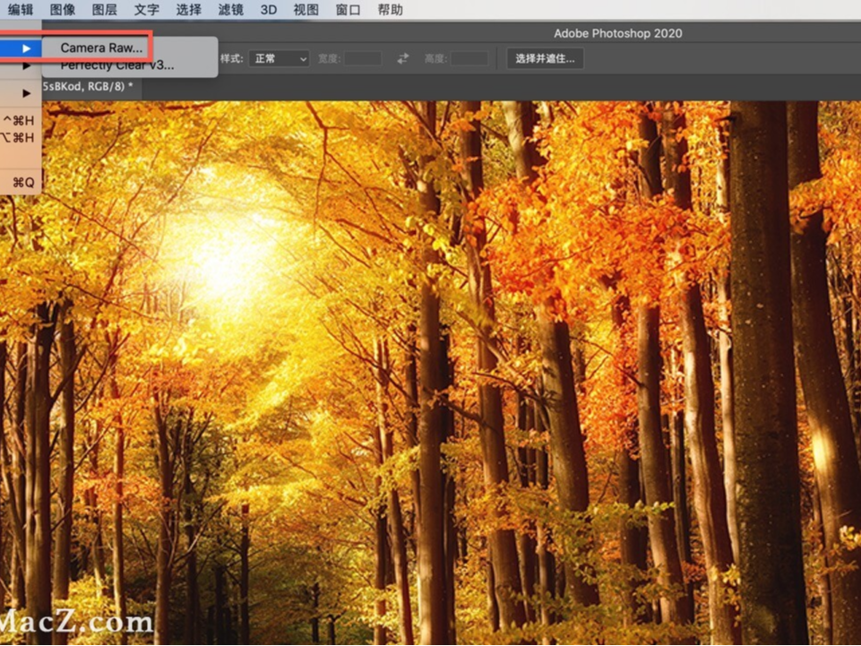Open the 窗口 menu
The width and height of the screenshot is (861, 646).
346,10
